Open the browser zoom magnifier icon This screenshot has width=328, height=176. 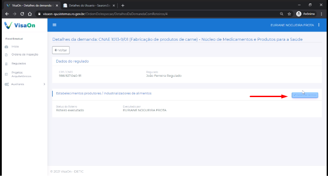click(x=282, y=14)
